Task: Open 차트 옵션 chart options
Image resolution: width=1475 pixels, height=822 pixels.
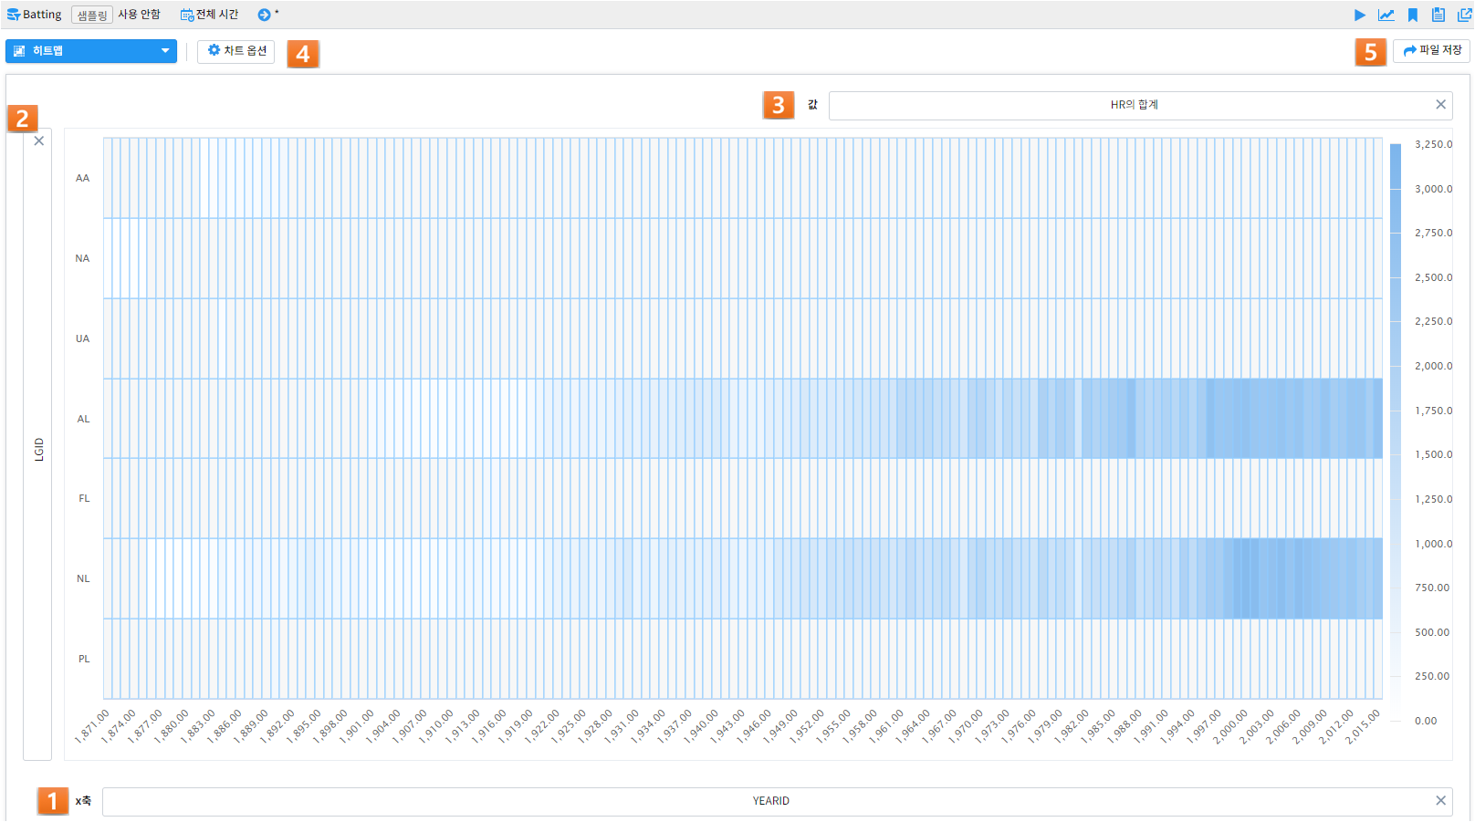Action: click(x=236, y=51)
